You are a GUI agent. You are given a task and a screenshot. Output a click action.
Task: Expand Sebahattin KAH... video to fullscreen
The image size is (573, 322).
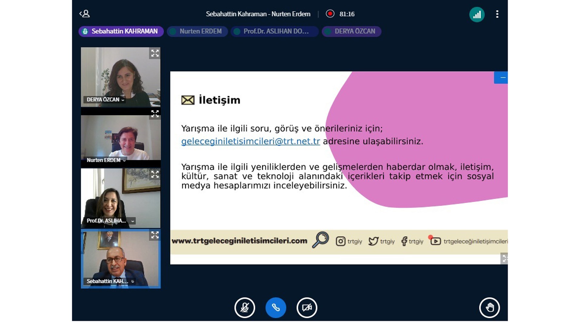tap(155, 235)
